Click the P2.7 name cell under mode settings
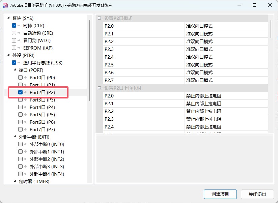The width and height of the screenshot is (278, 203). coord(144,80)
